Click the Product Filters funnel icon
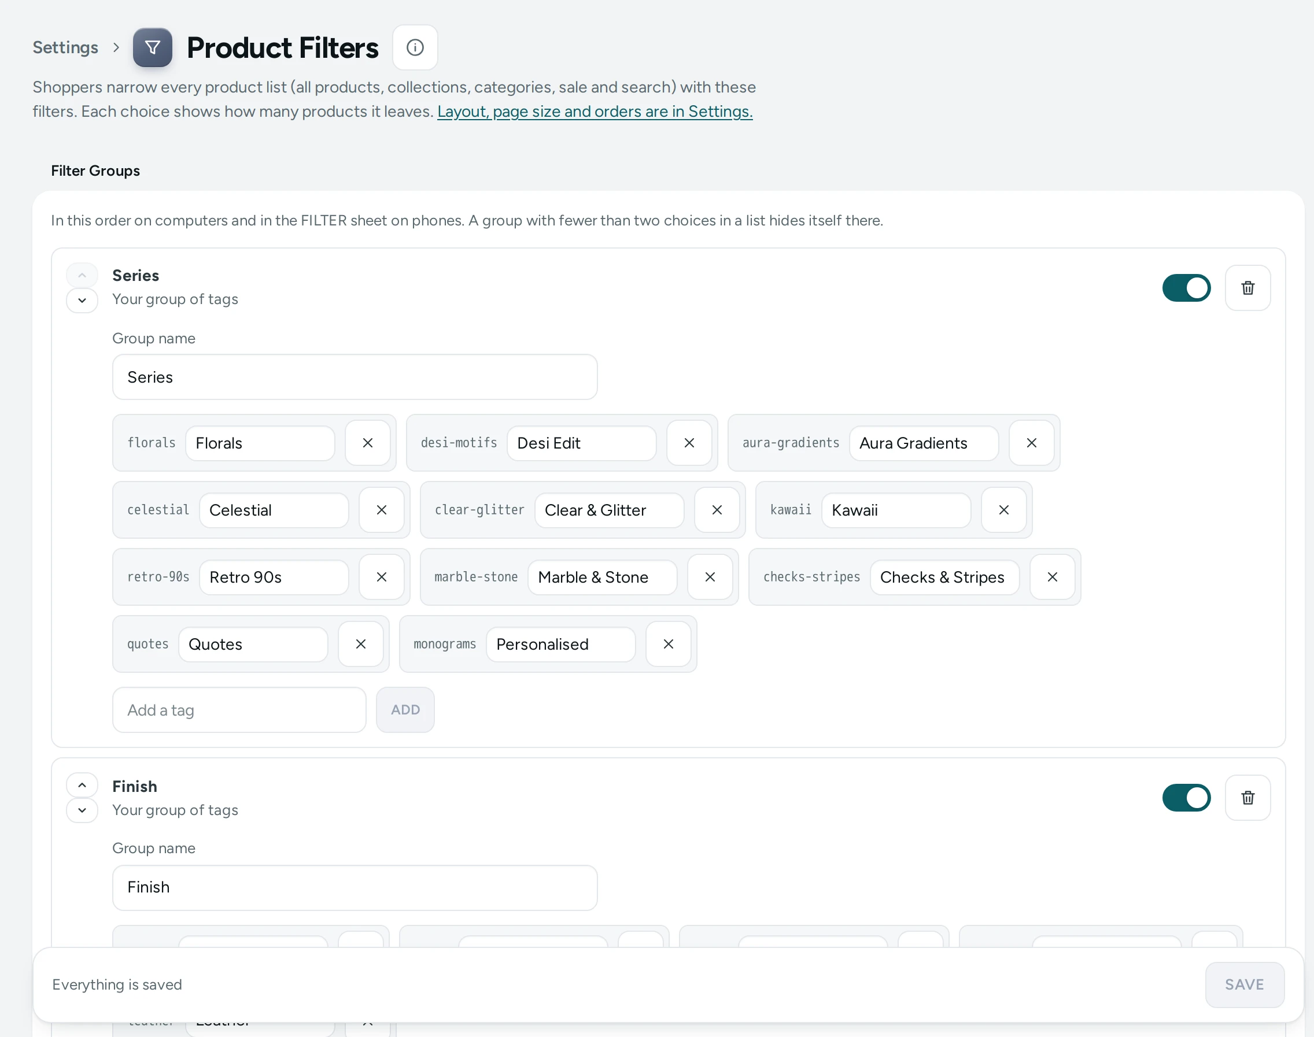The image size is (1314, 1037). [x=153, y=47]
